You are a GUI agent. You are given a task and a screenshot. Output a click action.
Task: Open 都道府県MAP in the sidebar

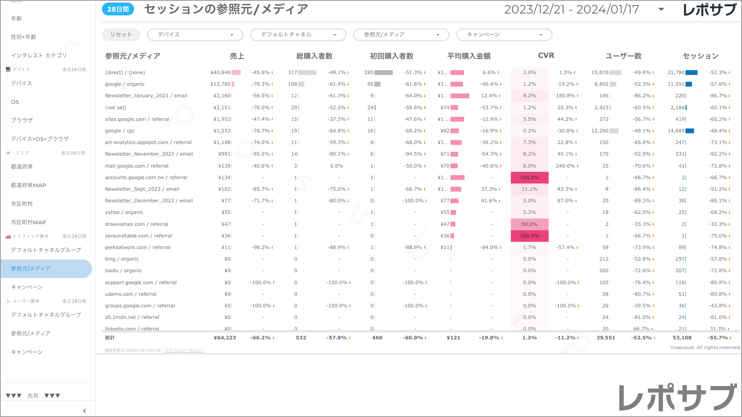pyautogui.click(x=29, y=185)
